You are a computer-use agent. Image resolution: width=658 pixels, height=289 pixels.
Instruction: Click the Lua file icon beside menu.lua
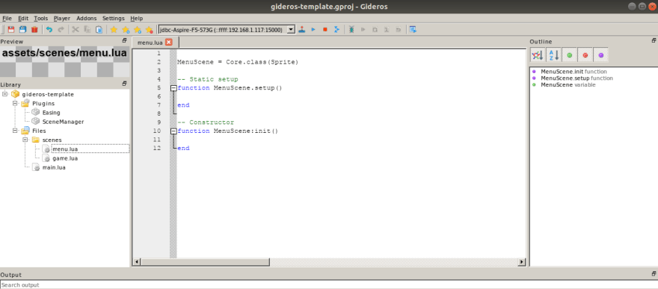(46, 149)
